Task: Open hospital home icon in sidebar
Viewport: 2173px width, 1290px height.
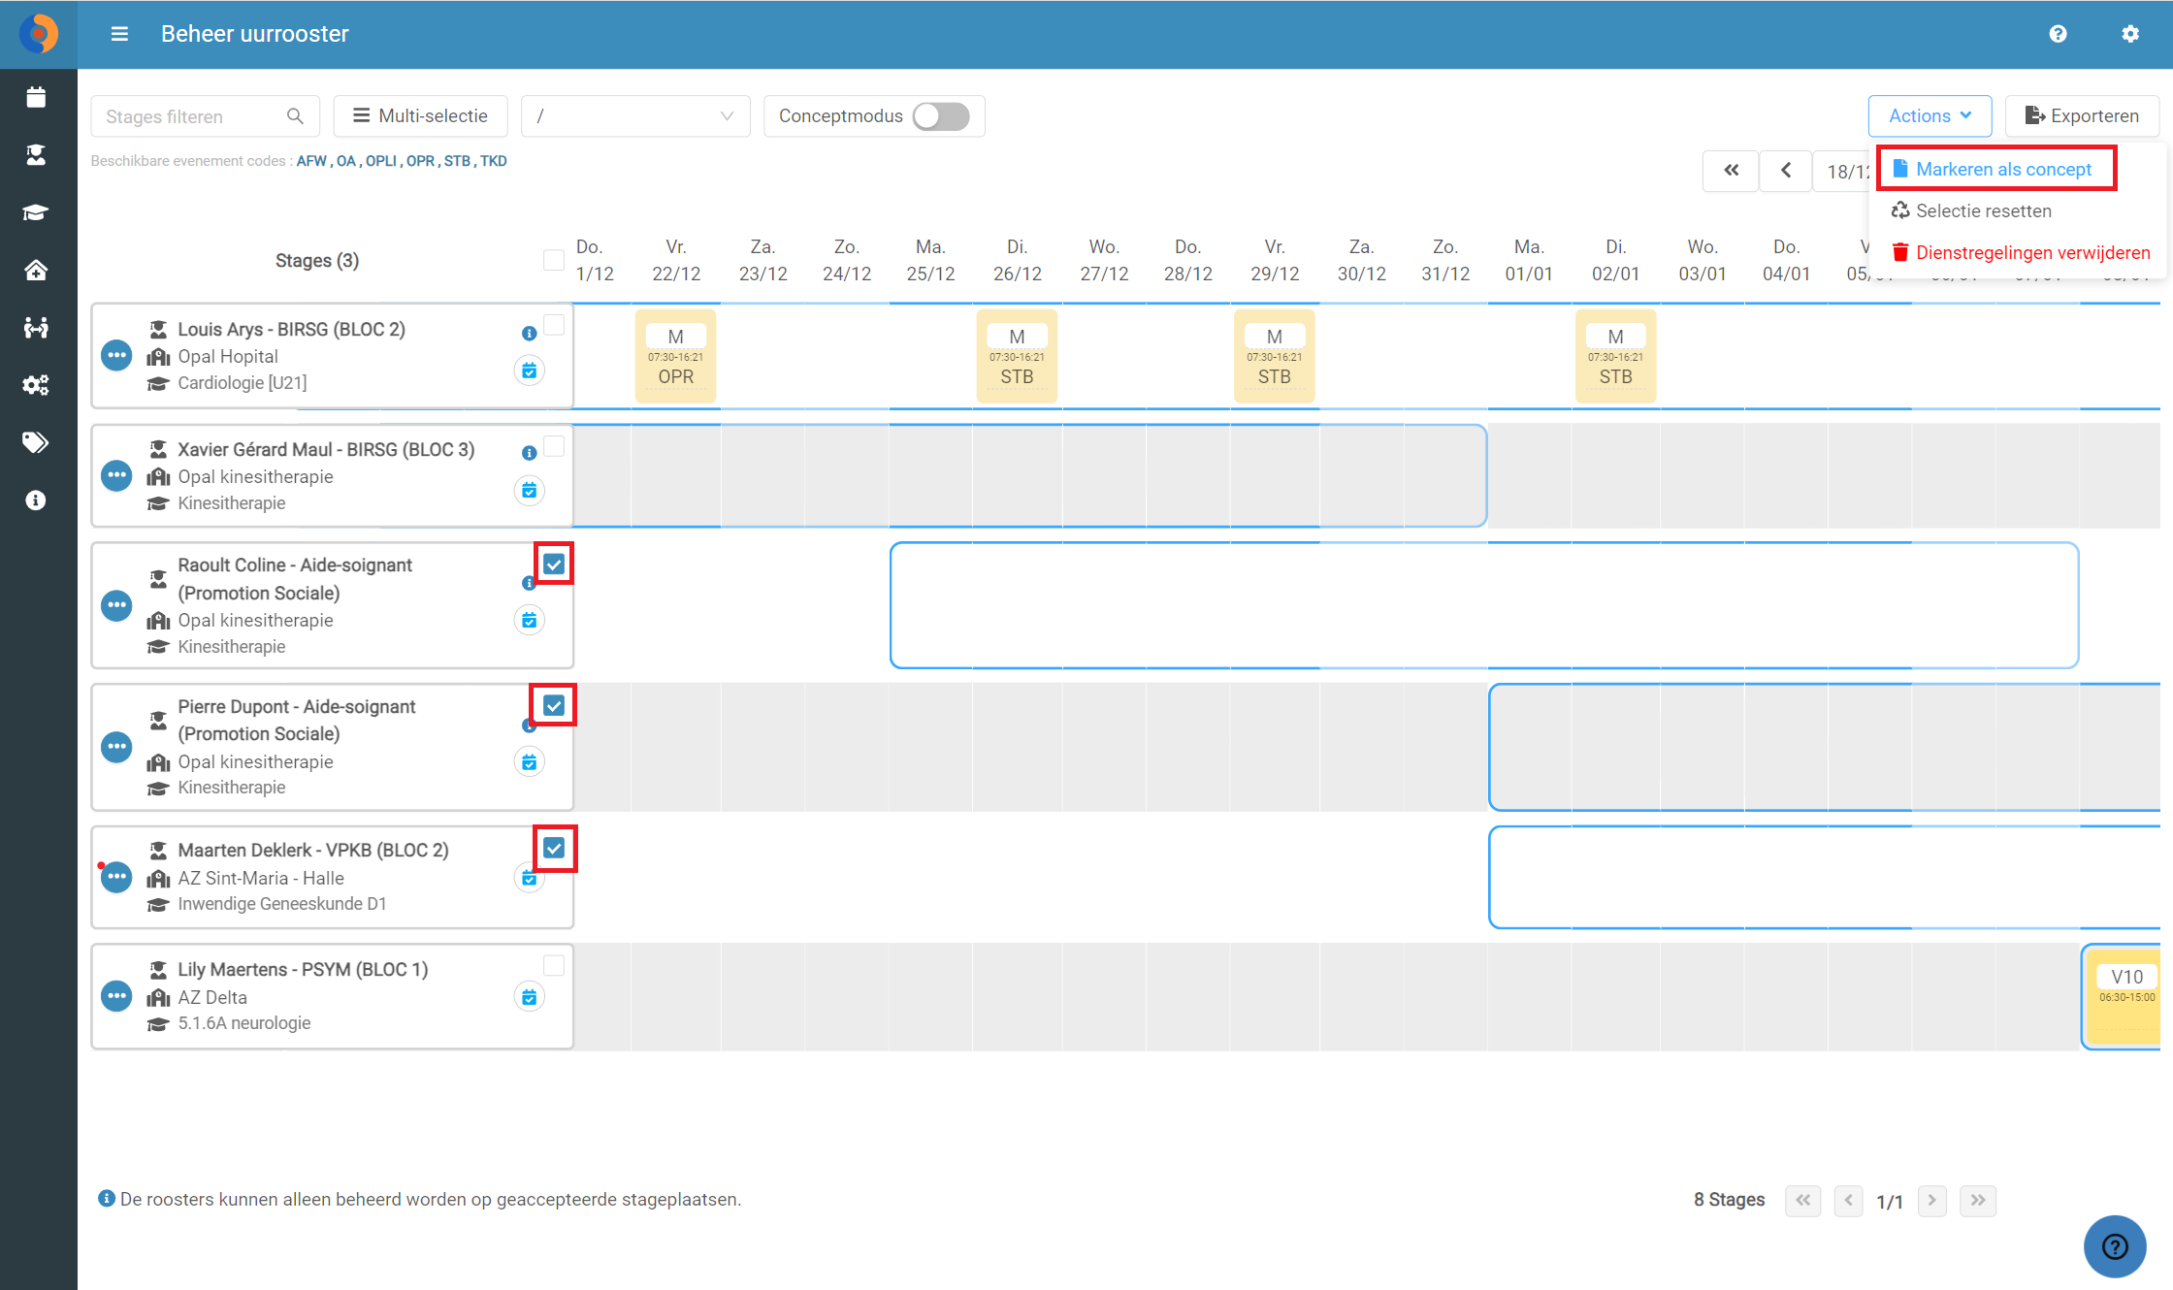Action: coord(36,270)
